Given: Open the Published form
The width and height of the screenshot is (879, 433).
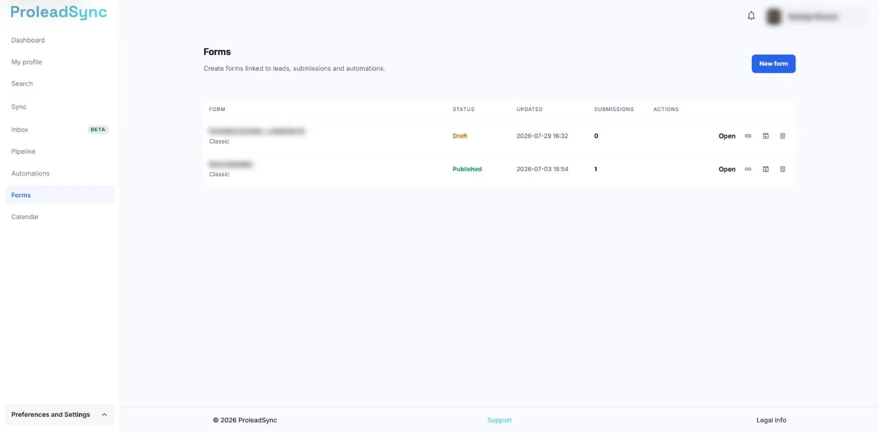Looking at the screenshot, I should 727,169.
